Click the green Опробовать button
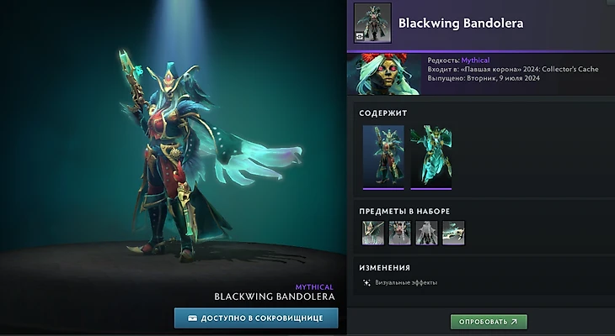 (x=489, y=322)
